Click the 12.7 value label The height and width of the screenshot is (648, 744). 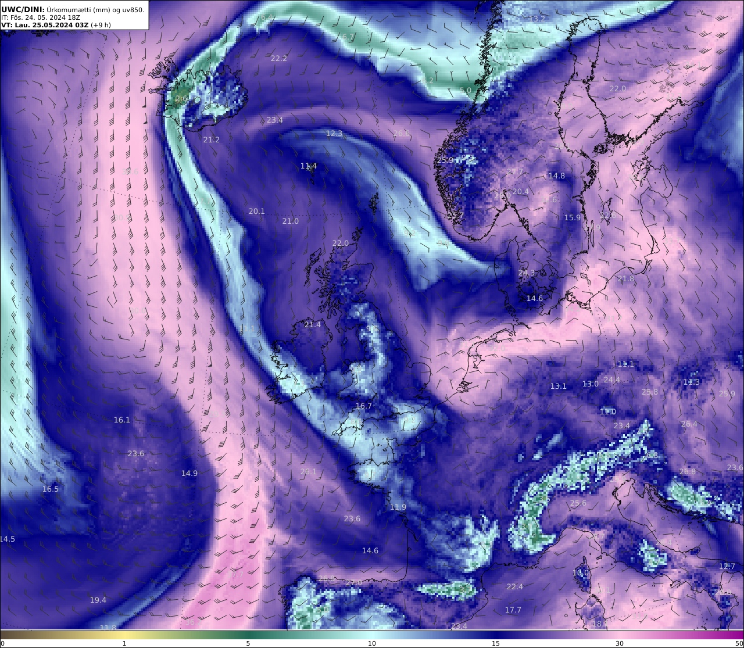pyautogui.click(x=727, y=567)
